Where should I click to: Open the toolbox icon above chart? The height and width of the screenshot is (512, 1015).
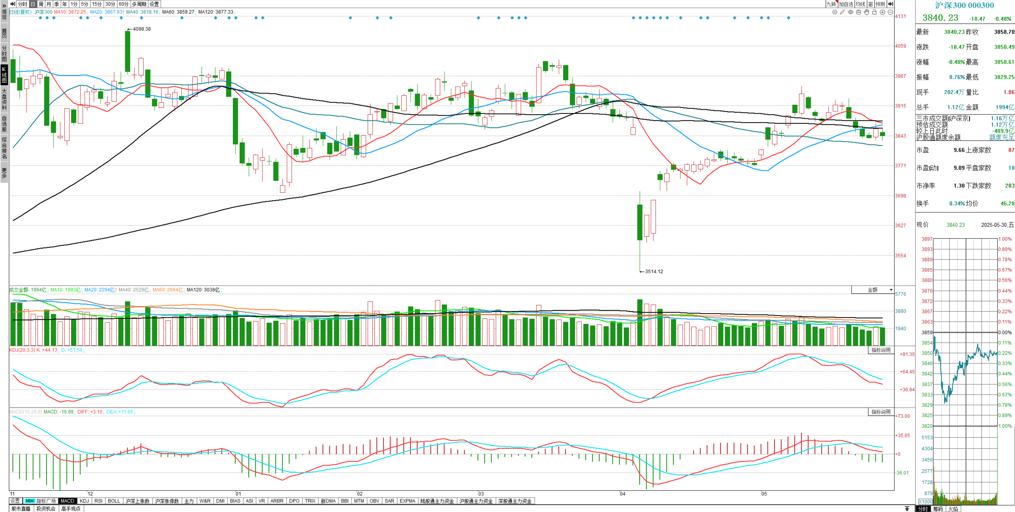(859, 12)
